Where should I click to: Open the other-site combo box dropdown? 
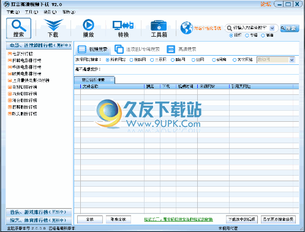(292, 60)
